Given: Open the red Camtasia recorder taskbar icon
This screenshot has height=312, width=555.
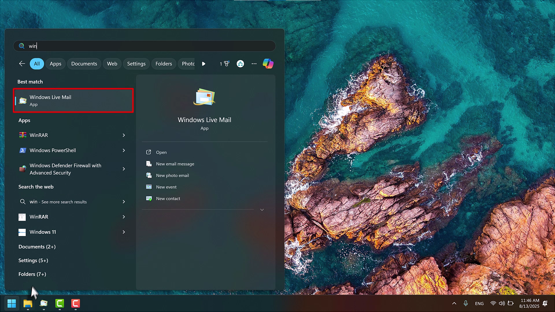Looking at the screenshot, I should pyautogui.click(x=75, y=303).
